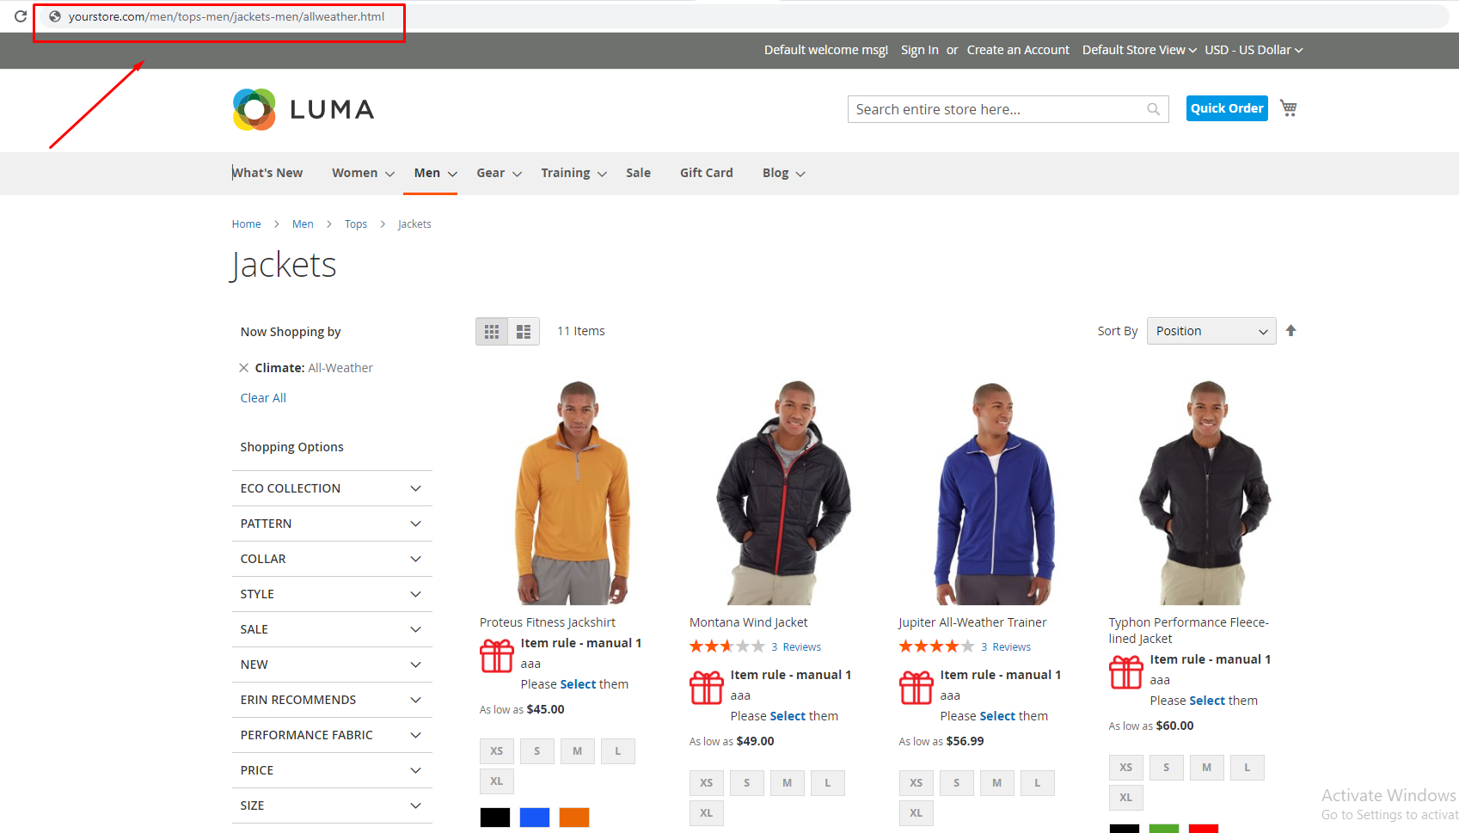Image resolution: width=1459 pixels, height=833 pixels.
Task: Choose the blue color swatch for Proteus
Action: coord(535,818)
